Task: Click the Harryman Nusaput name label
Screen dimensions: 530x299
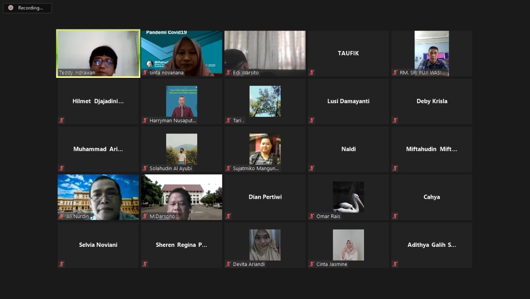Action: [173, 121]
